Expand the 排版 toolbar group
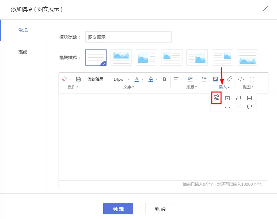277x219 pixels. [192, 87]
